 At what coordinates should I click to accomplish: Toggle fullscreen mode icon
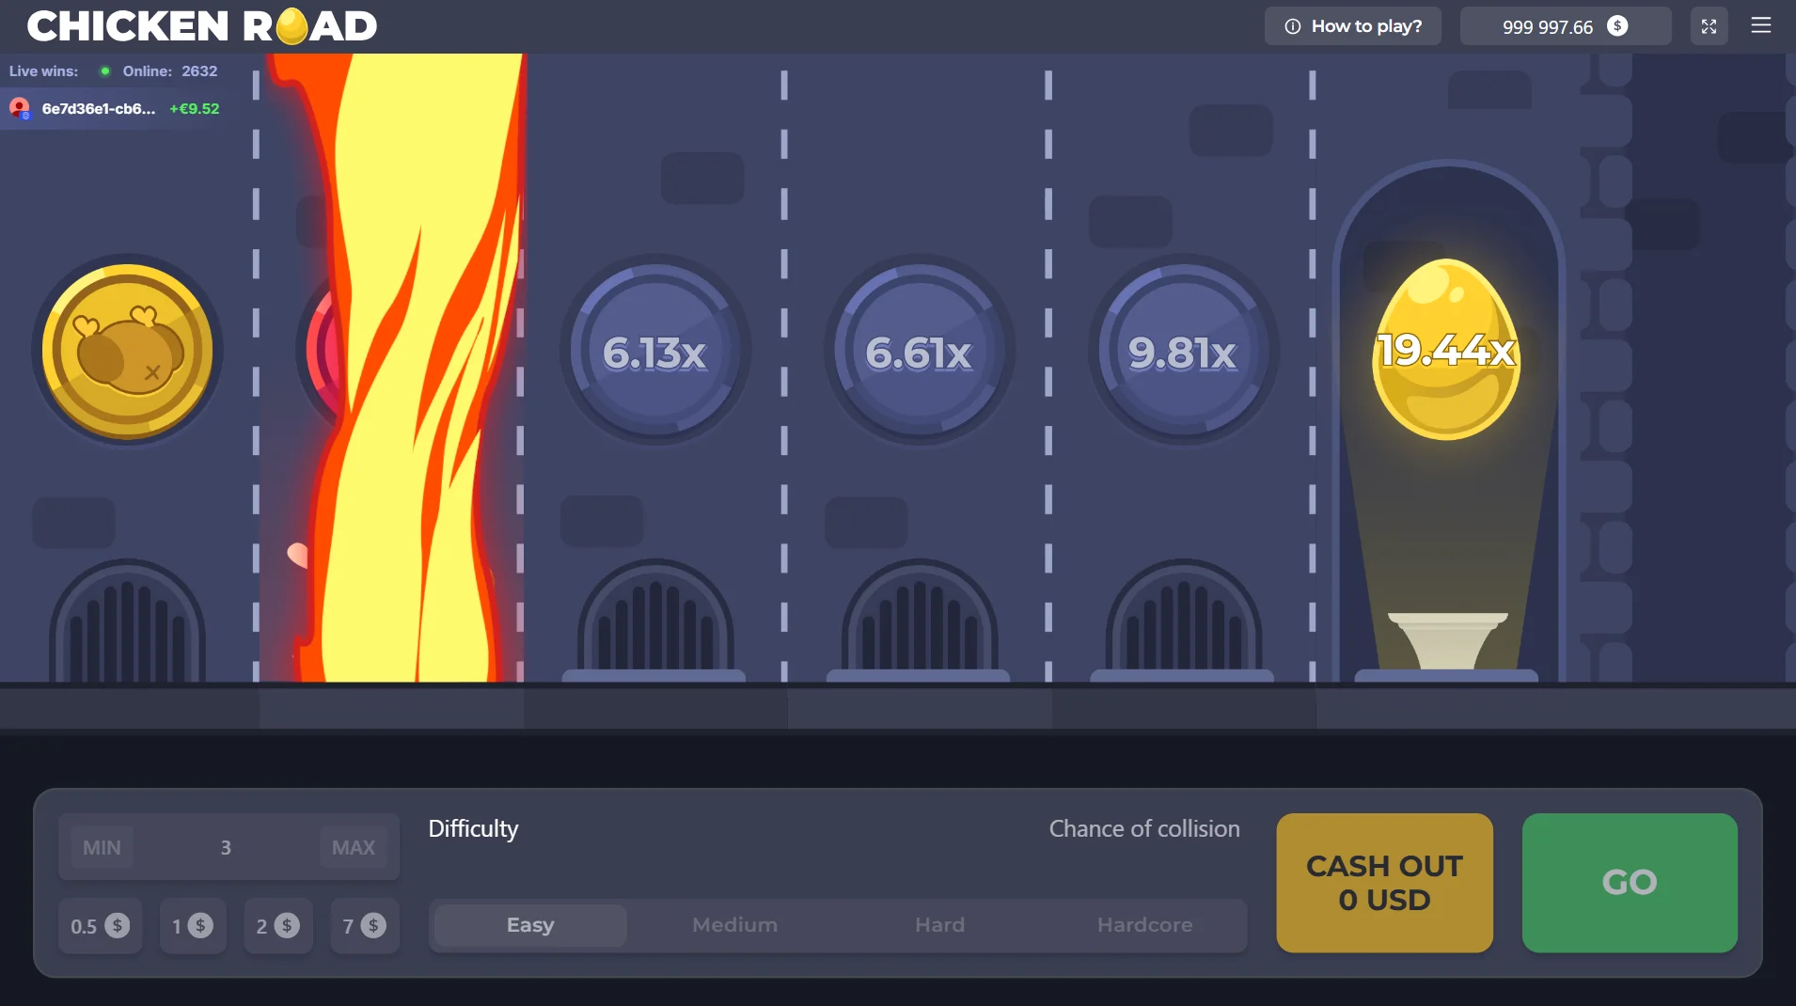point(1709,26)
